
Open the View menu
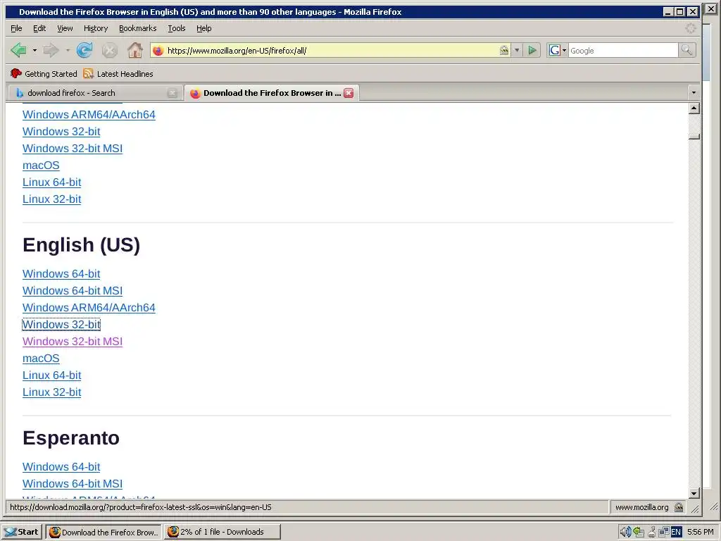(x=65, y=28)
